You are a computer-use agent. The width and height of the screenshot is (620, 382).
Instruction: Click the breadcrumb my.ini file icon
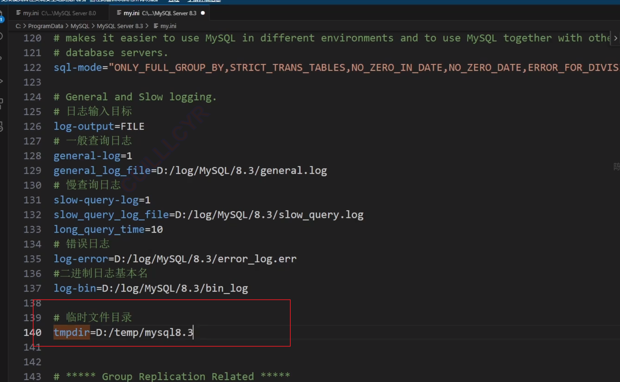156,26
